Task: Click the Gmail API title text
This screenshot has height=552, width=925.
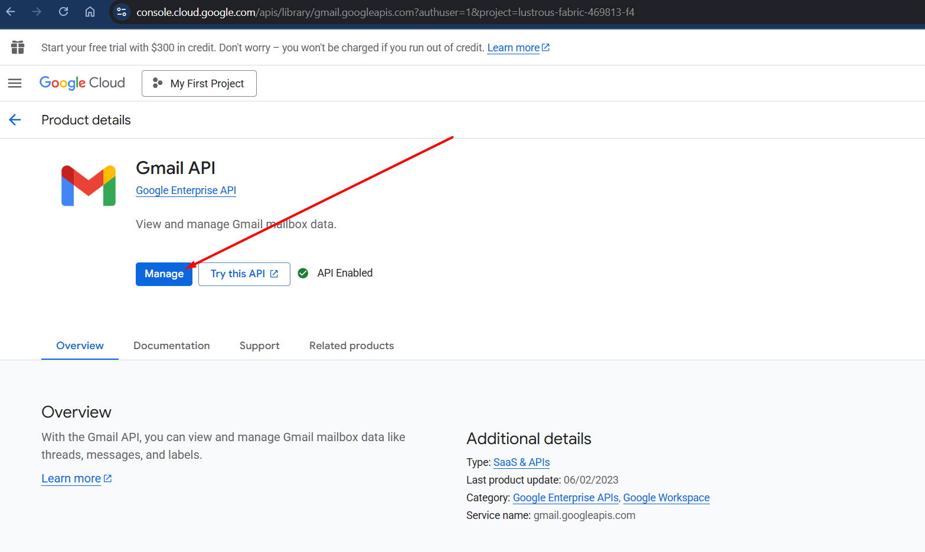Action: pos(176,168)
